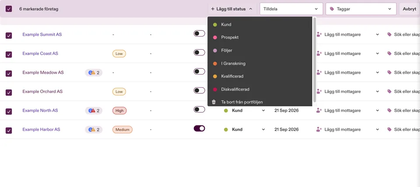420x187 pixels.
Task: Enable the toggle switch for Example North AS
Action: (x=199, y=109)
